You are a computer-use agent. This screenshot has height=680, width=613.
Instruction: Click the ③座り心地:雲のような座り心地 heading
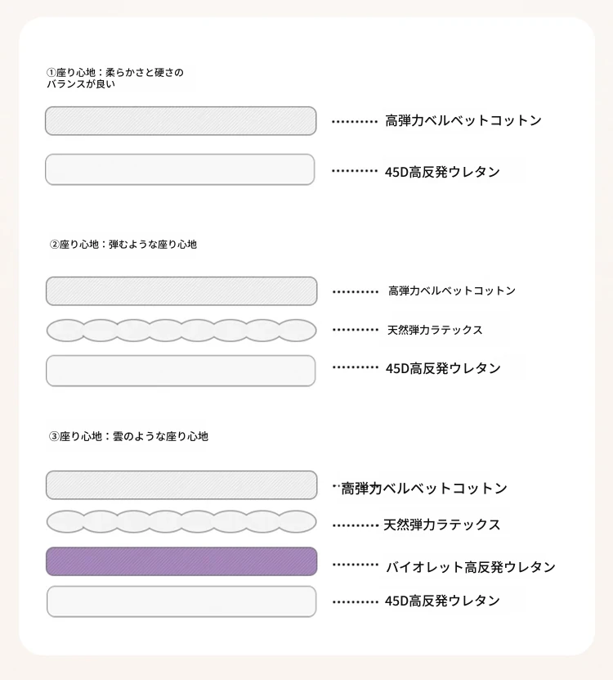(x=128, y=436)
